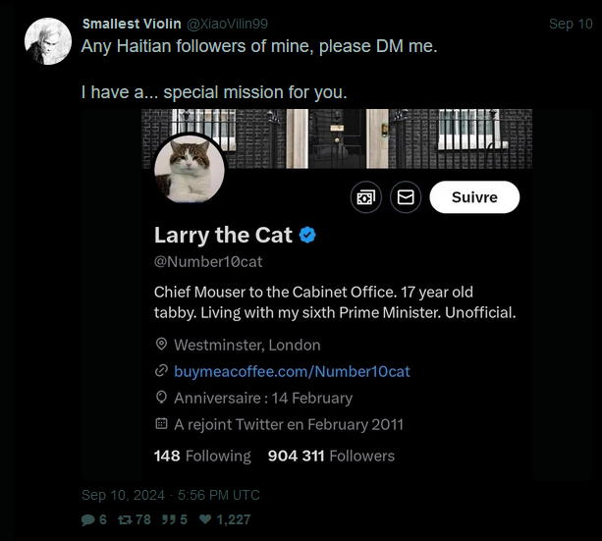Click the calendar icon beside joined date
This screenshot has width=602, height=541.
point(162,424)
